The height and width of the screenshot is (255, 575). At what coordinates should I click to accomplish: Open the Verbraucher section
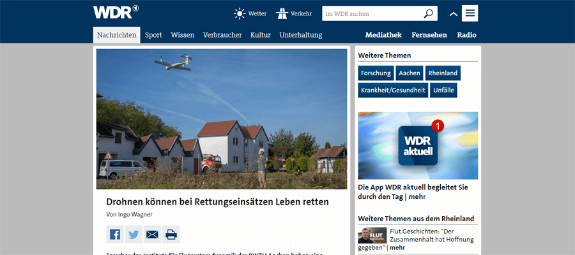pyautogui.click(x=222, y=35)
